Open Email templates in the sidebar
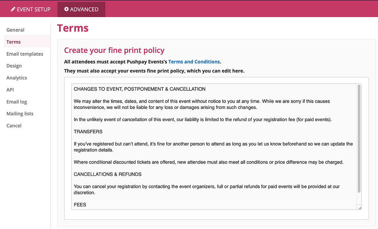Image resolution: width=378 pixels, height=229 pixels. pos(25,54)
